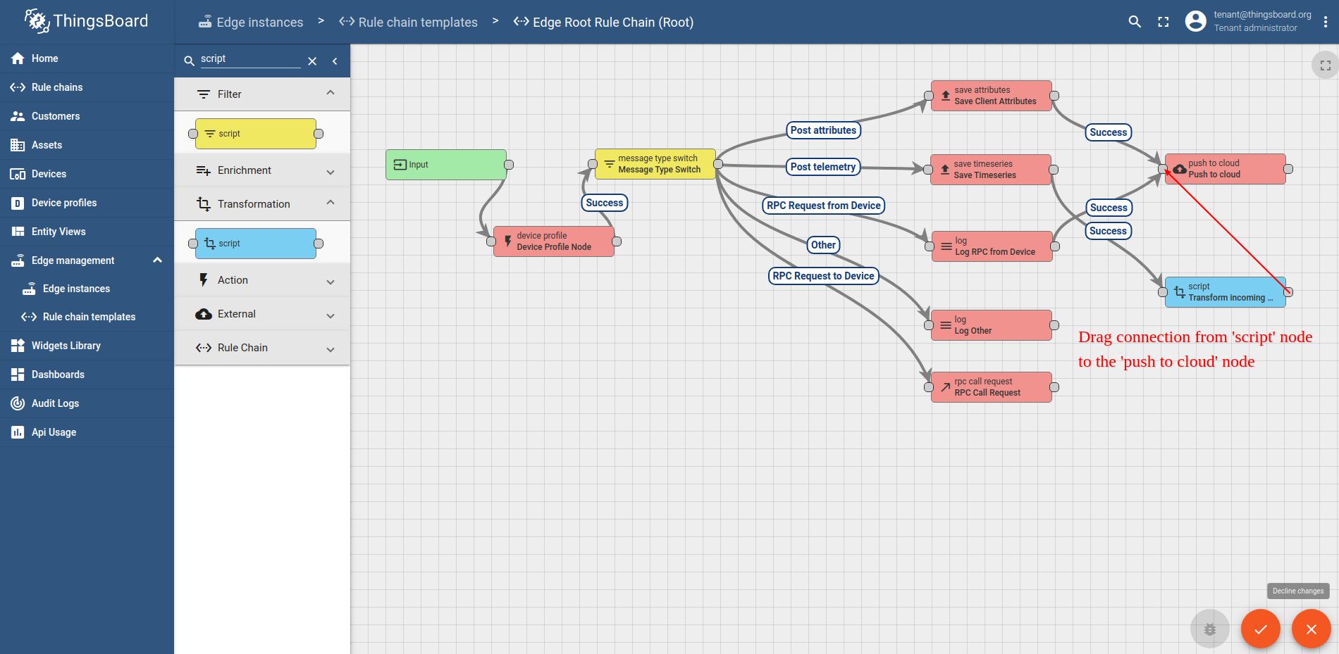The height and width of the screenshot is (654, 1339).
Task: Expand the Action node category
Action: (x=262, y=280)
